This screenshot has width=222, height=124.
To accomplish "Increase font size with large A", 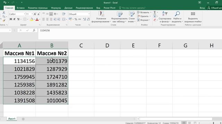I will [35, 14].
